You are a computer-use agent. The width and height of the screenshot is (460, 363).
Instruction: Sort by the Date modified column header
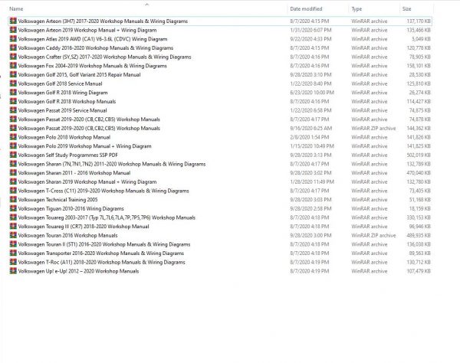click(x=306, y=8)
